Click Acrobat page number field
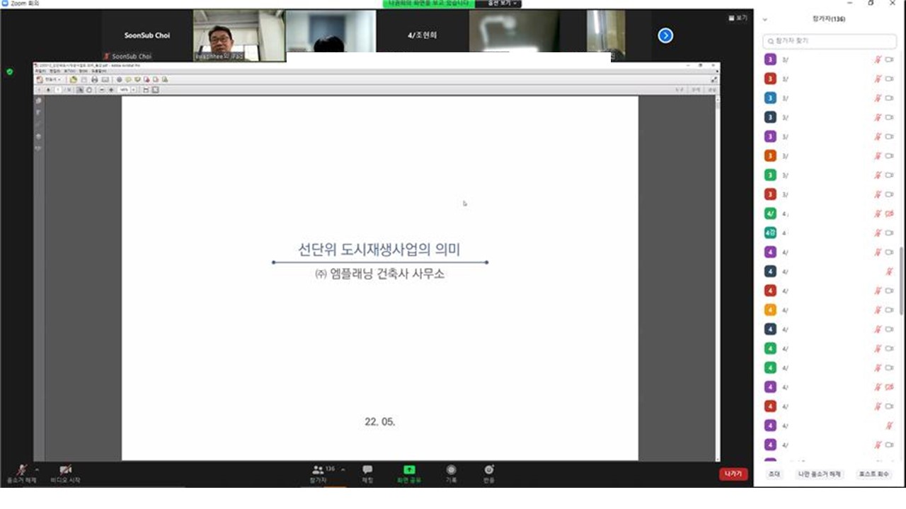This screenshot has height=509, width=906. tap(58, 90)
